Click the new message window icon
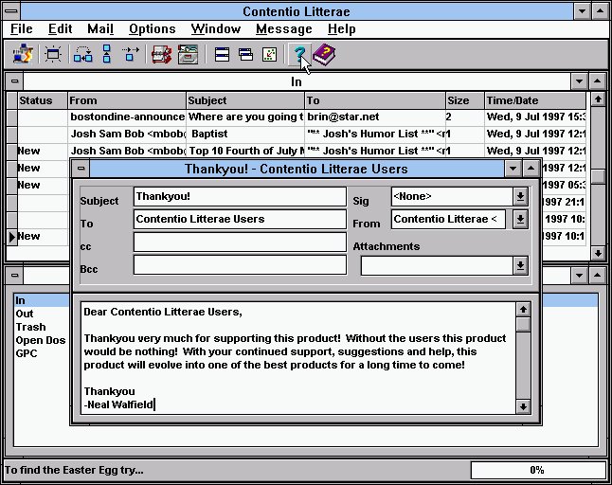This screenshot has height=485, width=612. [53, 54]
